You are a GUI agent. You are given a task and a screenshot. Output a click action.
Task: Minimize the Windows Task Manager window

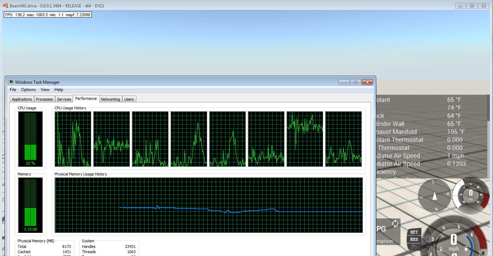344,82
